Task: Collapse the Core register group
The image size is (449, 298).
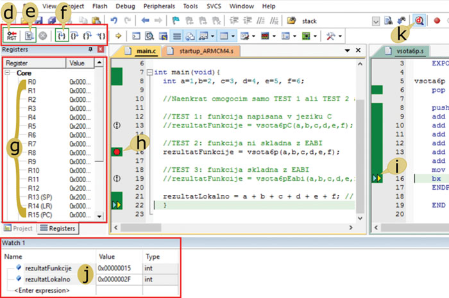Action: [8, 72]
